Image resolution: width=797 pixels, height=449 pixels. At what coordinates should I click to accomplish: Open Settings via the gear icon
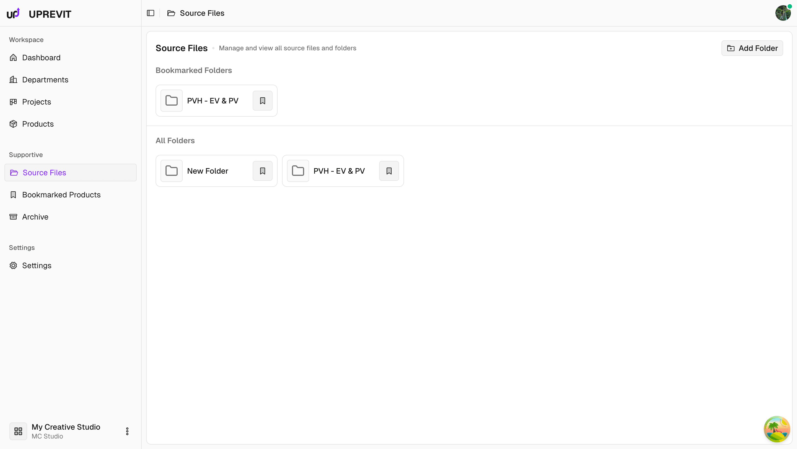[x=13, y=265]
